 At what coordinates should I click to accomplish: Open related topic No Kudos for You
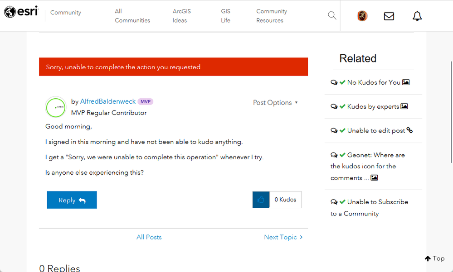[x=374, y=82]
